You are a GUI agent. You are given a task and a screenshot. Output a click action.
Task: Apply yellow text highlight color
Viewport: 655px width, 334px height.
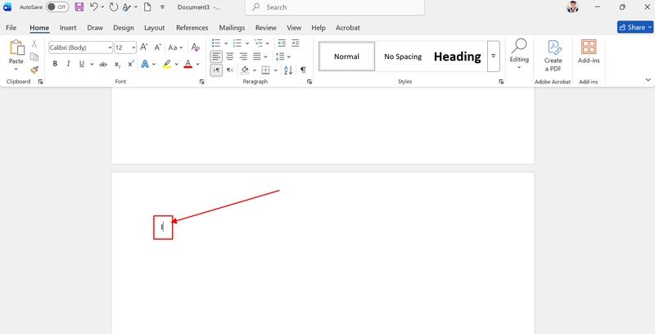pos(167,65)
